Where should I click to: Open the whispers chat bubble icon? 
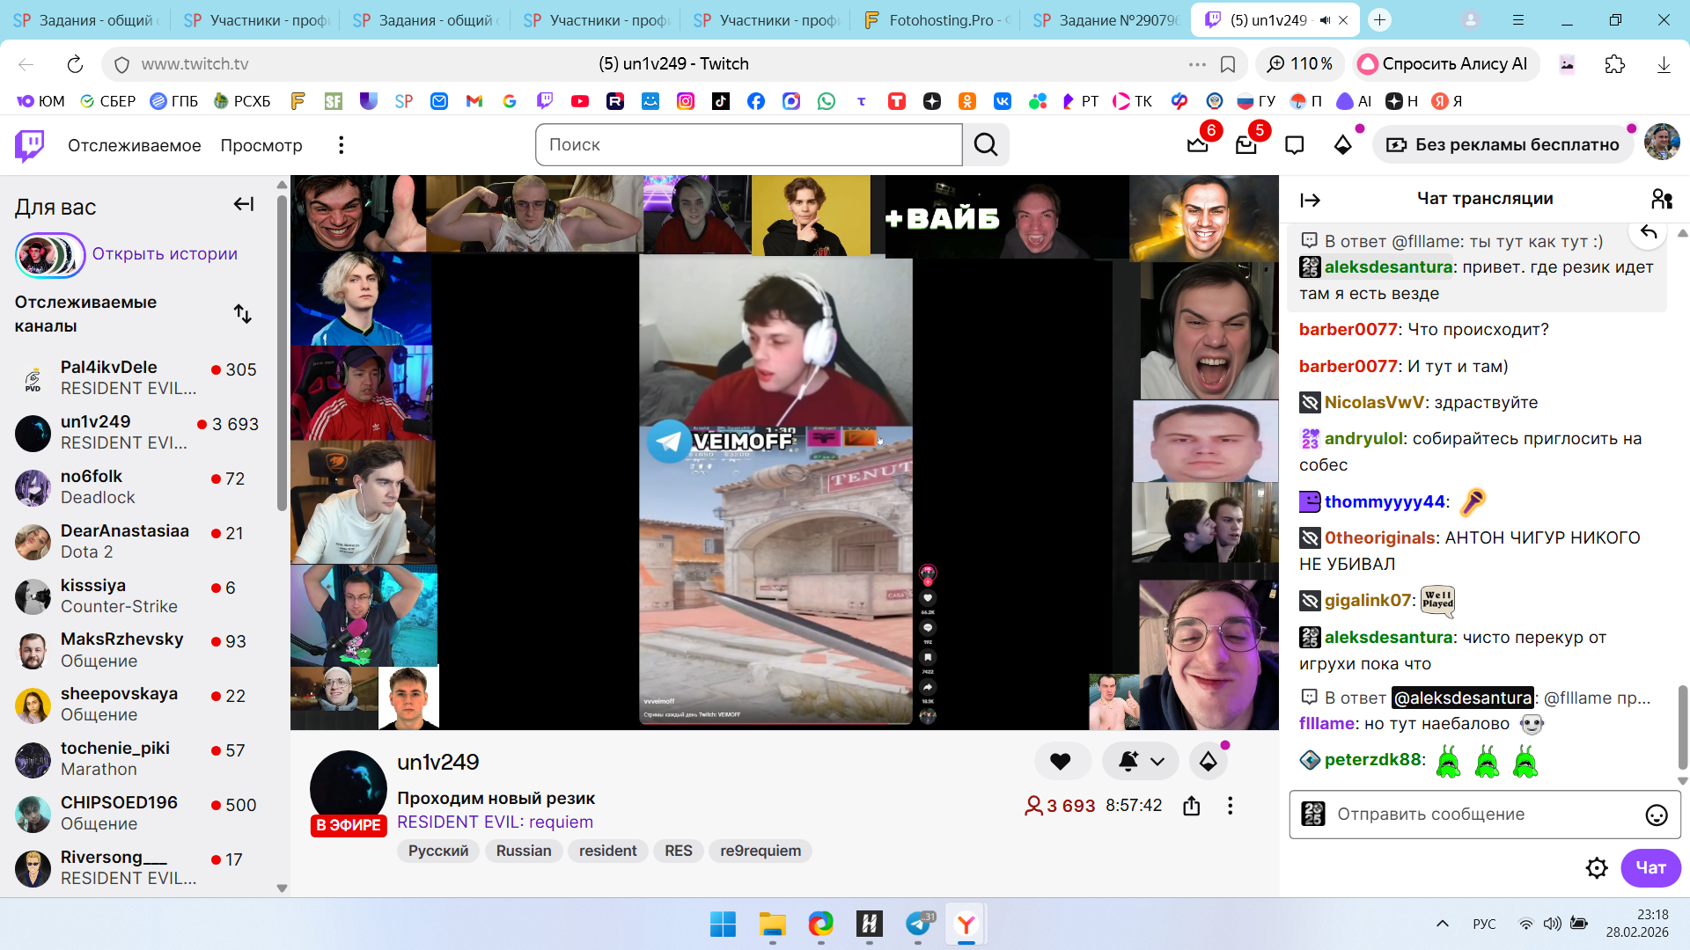point(1294,145)
